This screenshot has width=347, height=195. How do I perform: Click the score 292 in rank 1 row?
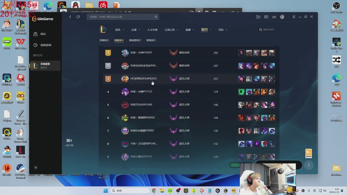[x=216, y=53]
